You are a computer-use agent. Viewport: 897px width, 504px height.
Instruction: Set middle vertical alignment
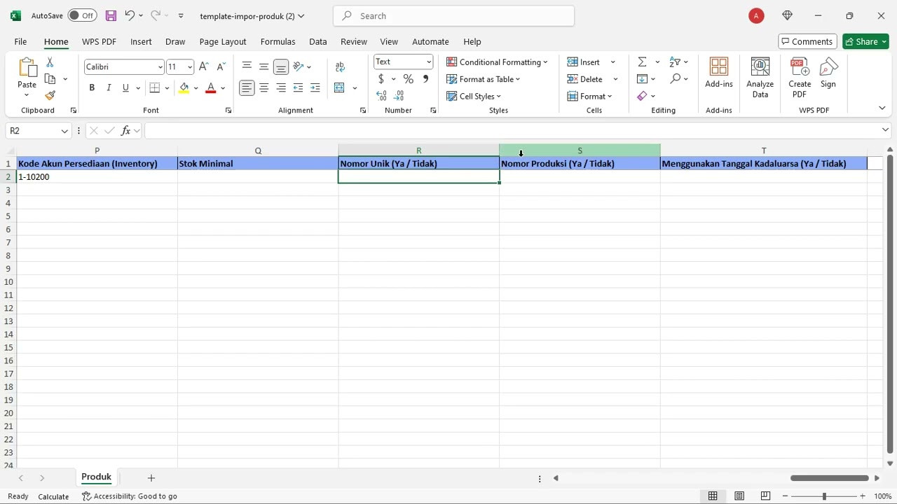pyautogui.click(x=263, y=66)
